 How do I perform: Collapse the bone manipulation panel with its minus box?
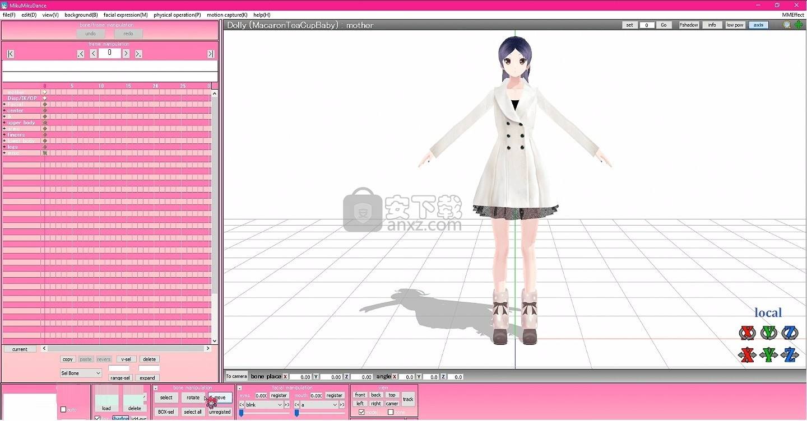(x=156, y=388)
